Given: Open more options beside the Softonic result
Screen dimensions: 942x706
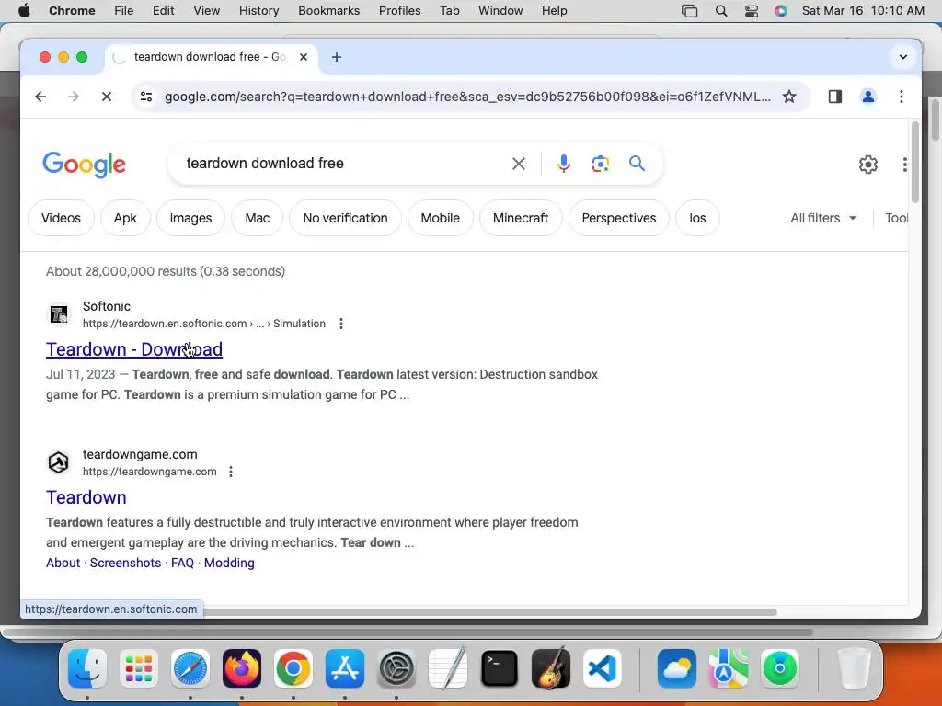Looking at the screenshot, I should tap(341, 324).
